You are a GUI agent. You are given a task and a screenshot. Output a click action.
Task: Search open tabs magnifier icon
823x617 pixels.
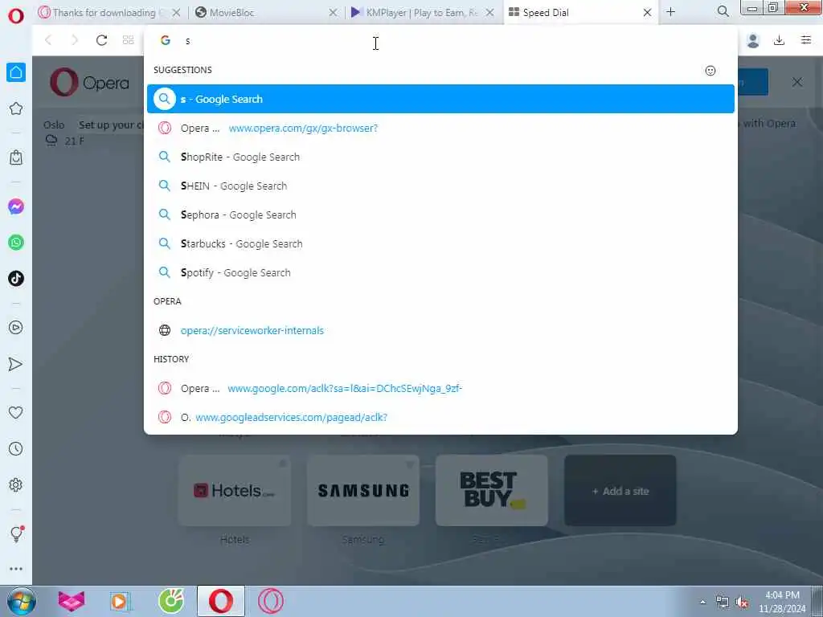click(x=723, y=11)
